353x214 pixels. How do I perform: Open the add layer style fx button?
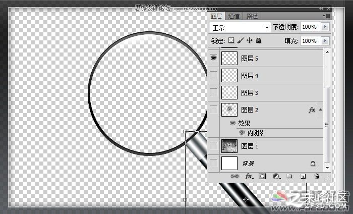(249, 176)
